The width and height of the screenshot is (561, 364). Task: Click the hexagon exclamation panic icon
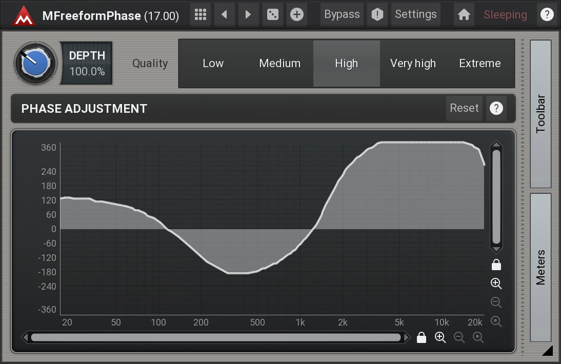point(377,14)
